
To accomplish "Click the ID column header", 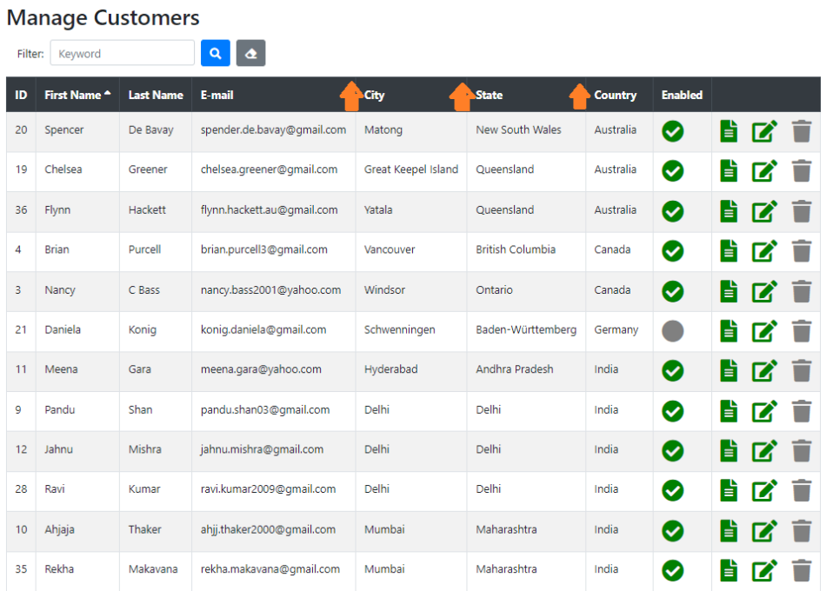I will click(x=20, y=95).
